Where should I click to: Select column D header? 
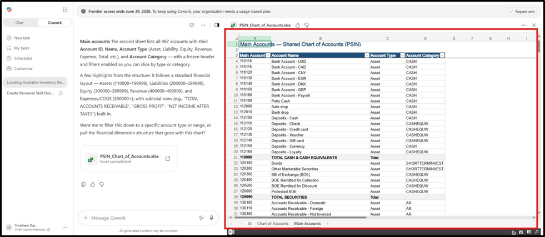pyautogui.click(x=425, y=38)
